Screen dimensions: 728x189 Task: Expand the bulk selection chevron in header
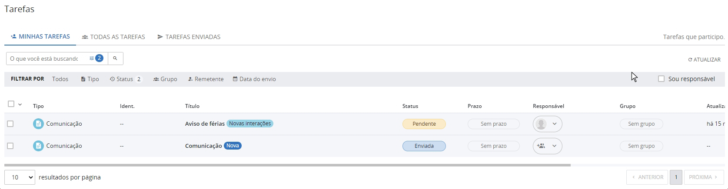[20, 104]
